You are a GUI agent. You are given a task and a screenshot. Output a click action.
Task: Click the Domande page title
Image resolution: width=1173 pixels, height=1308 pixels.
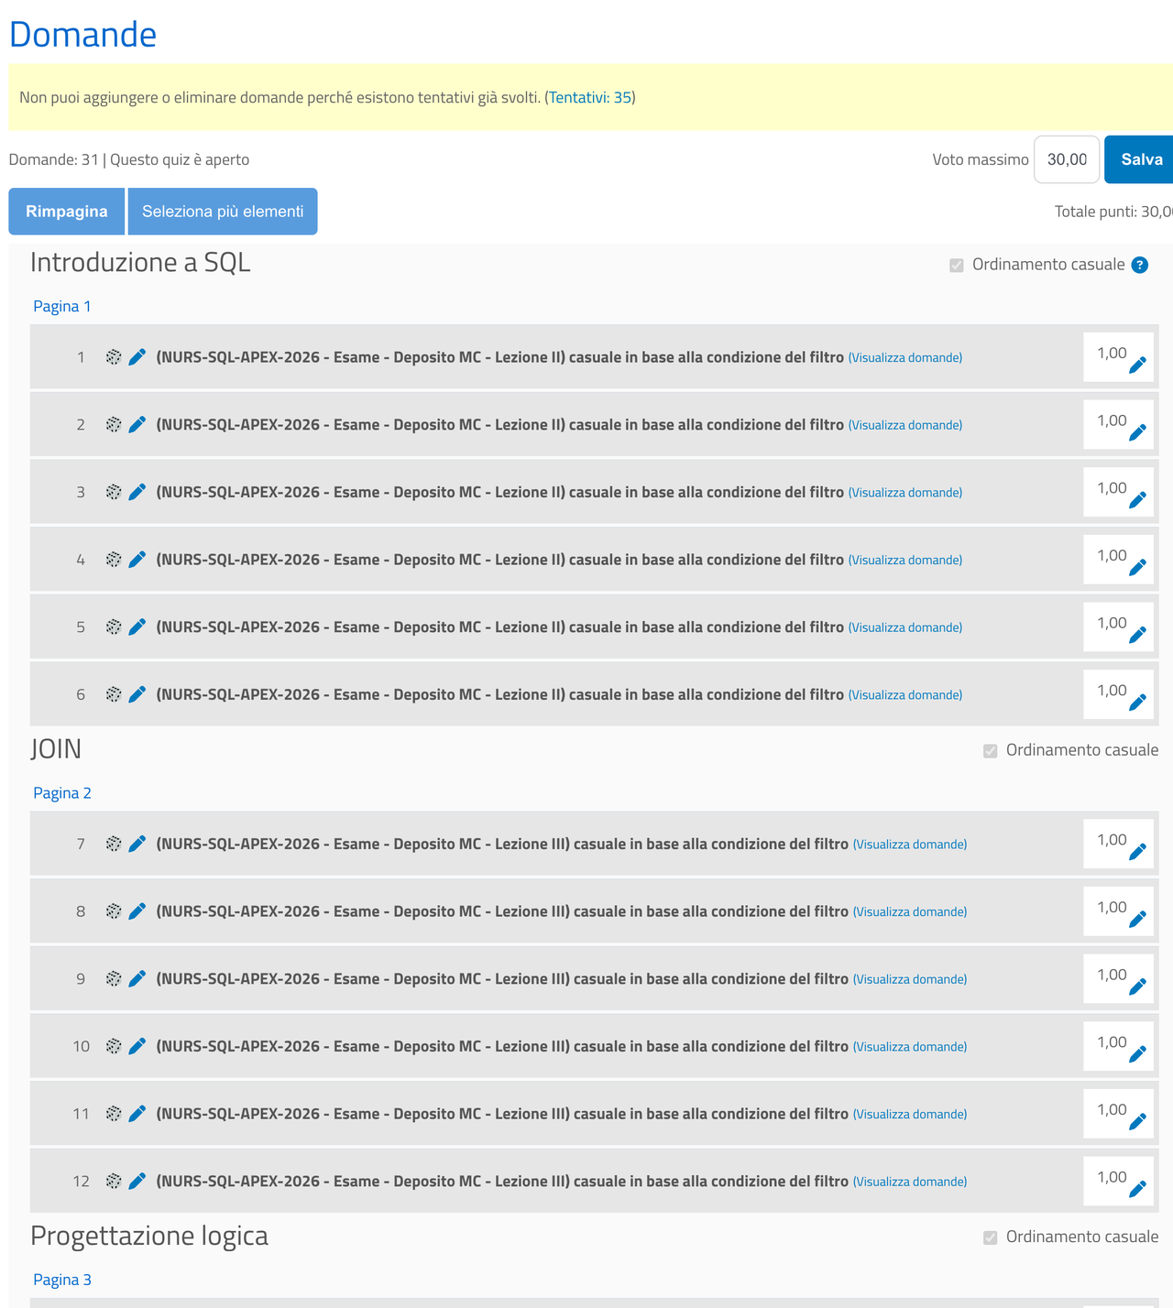tap(83, 34)
